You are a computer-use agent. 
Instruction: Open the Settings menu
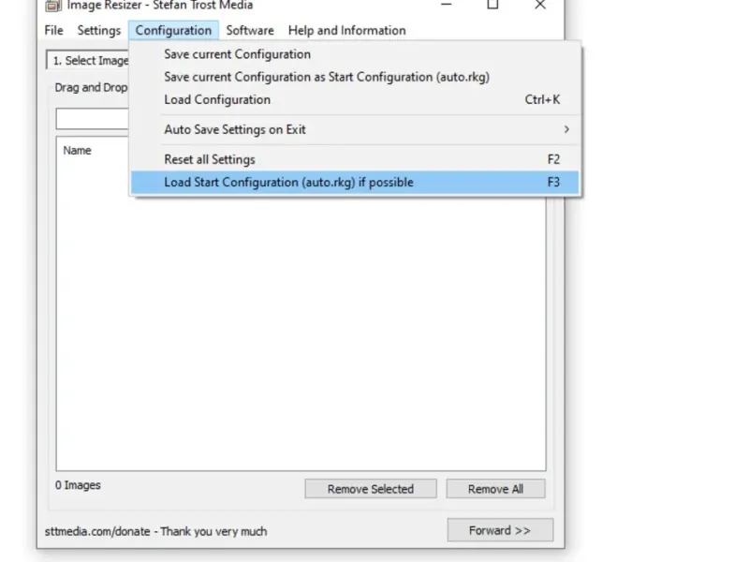point(99,31)
